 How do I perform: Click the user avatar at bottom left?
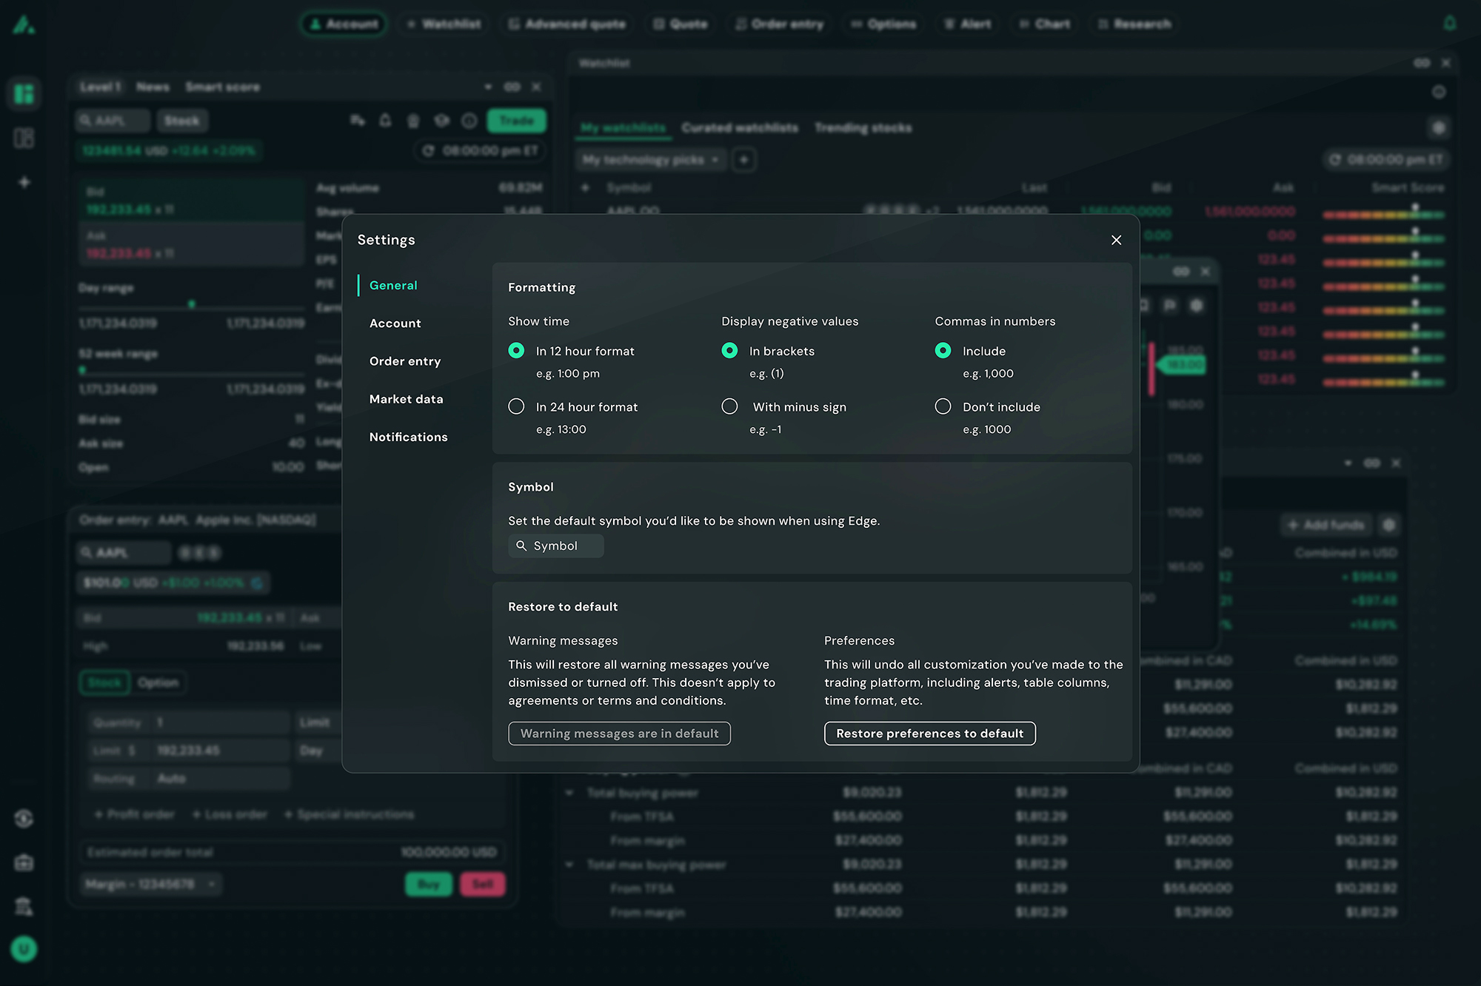[x=24, y=948]
